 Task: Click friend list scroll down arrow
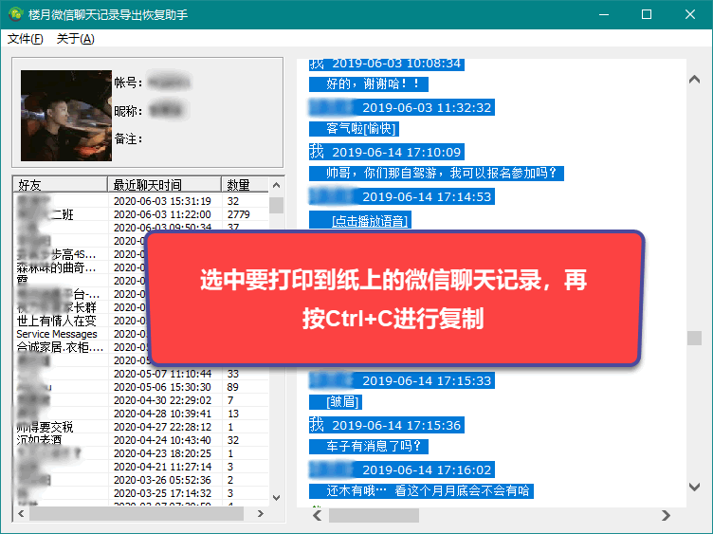tap(276, 498)
